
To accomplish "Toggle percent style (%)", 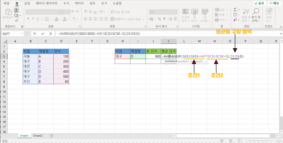I will [x=159, y=19].
